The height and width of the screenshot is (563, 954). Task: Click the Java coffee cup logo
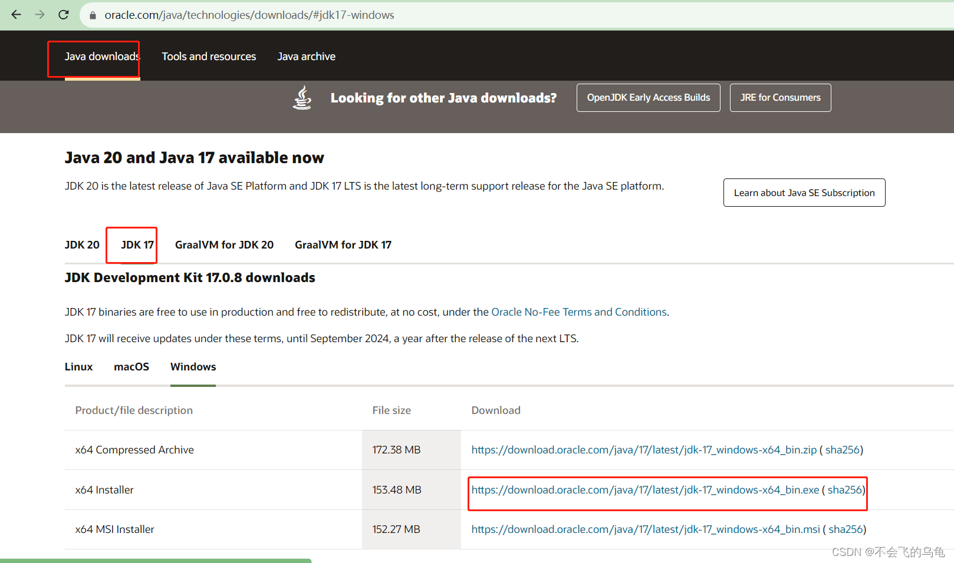coord(302,98)
